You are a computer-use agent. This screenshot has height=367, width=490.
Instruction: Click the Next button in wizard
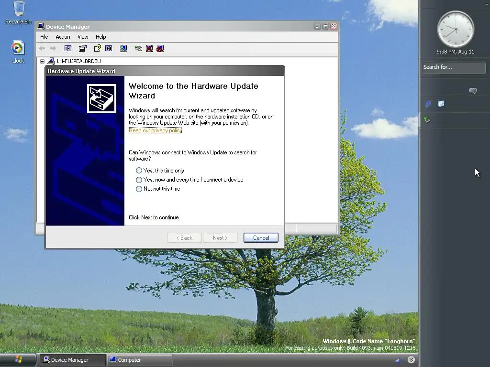coord(220,238)
